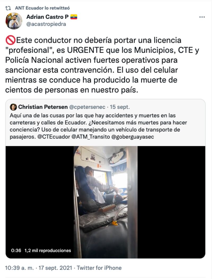Open the 10:39 a. m. timestamp link

pos(19,268)
